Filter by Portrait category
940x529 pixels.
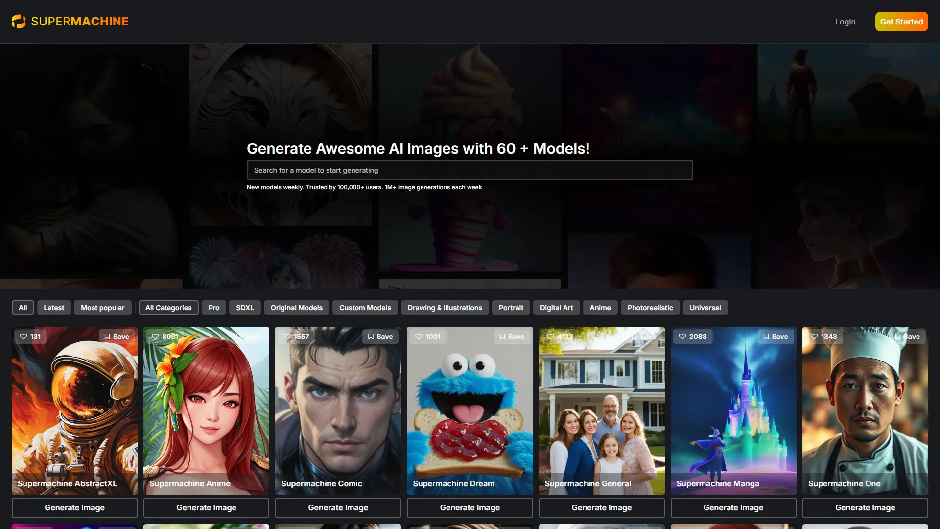(x=511, y=308)
